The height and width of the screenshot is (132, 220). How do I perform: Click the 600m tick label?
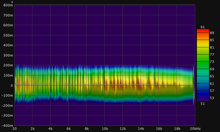coord(8,25)
